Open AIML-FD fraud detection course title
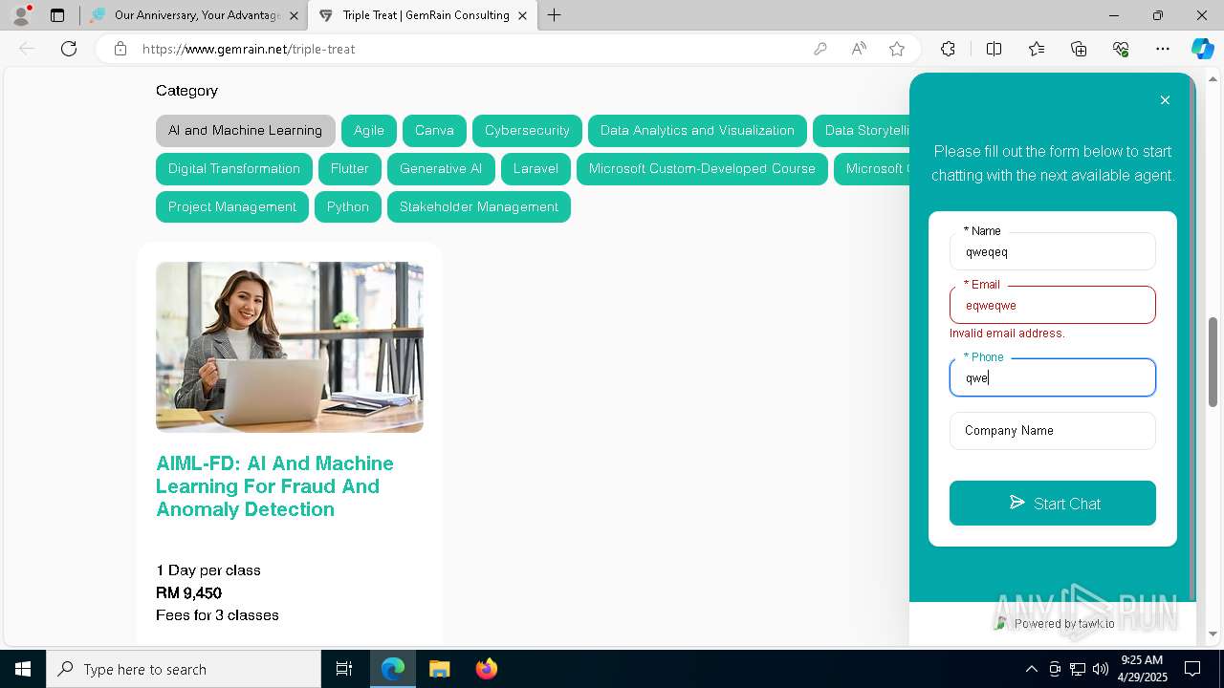This screenshot has height=688, width=1224. (275, 486)
